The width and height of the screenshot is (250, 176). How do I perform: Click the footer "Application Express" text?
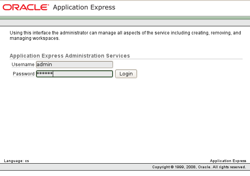(x=228, y=161)
